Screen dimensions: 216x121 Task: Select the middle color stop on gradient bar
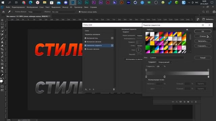164,76
